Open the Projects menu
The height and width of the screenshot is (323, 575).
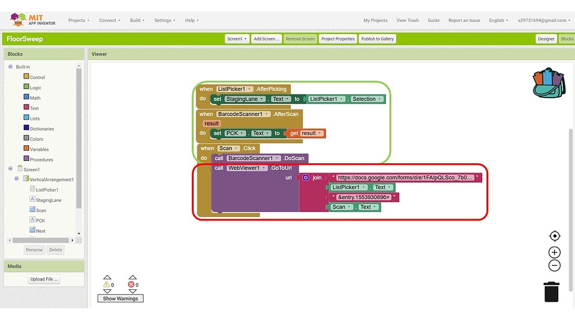coord(78,20)
